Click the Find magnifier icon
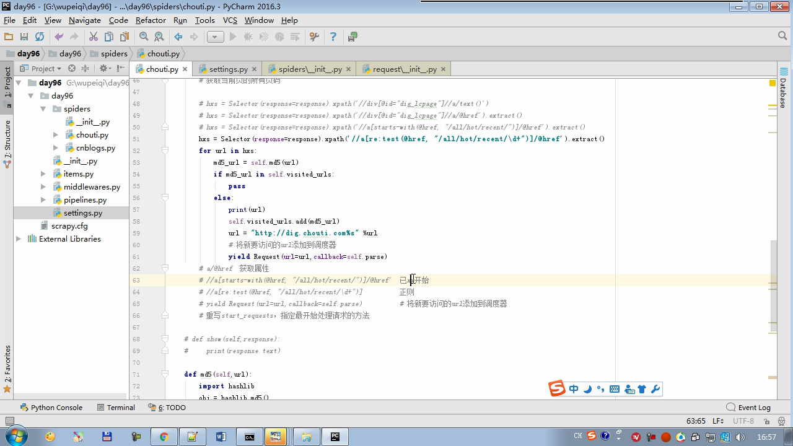 coord(144,37)
